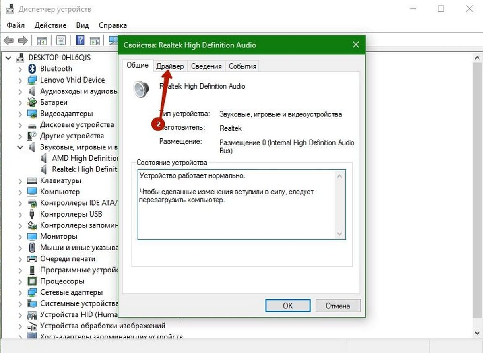Click the show/hide console tree icon
This screenshot has height=353, width=483.
pyautogui.click(x=41, y=40)
